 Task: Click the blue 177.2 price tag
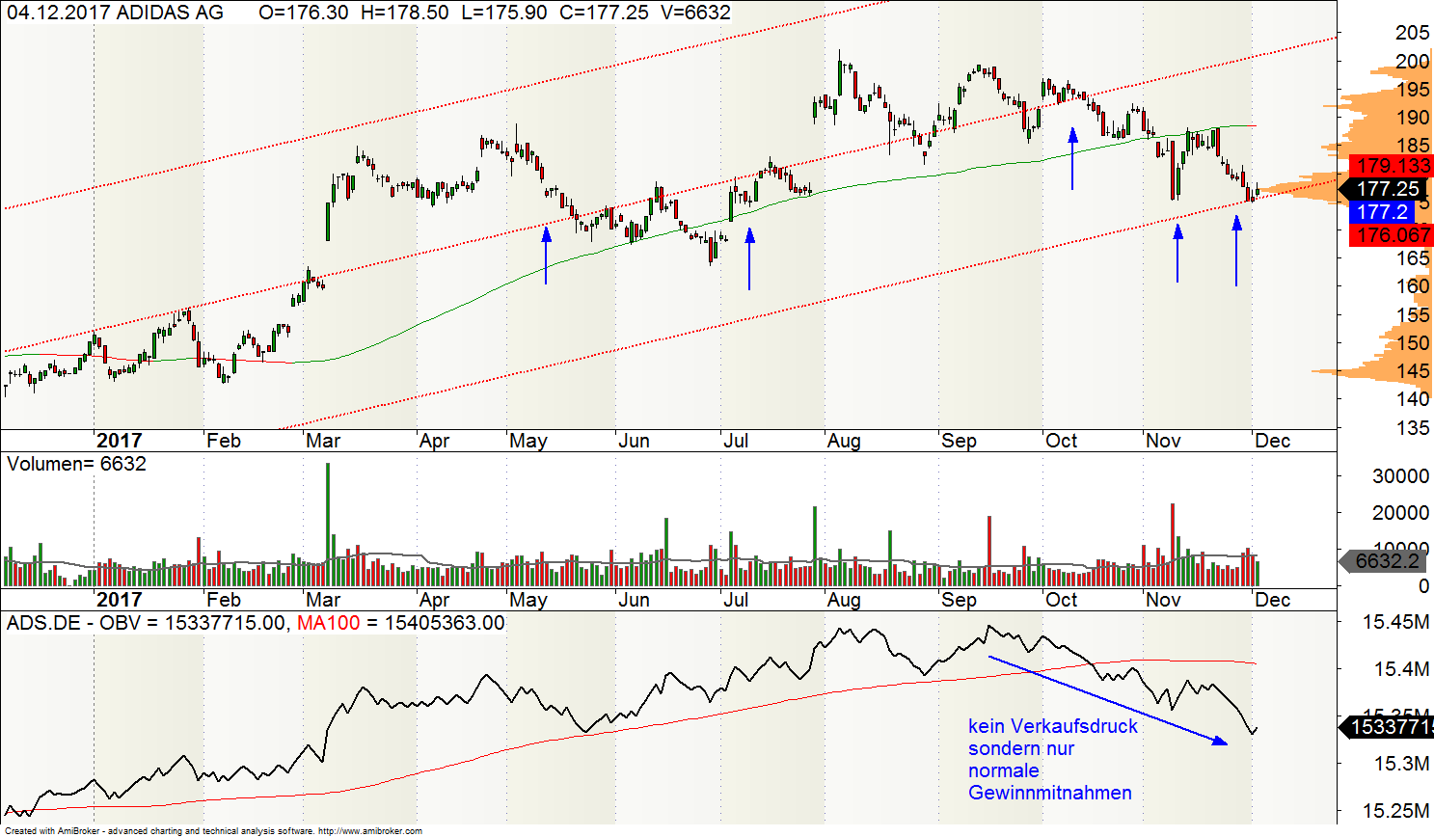tap(1382, 212)
